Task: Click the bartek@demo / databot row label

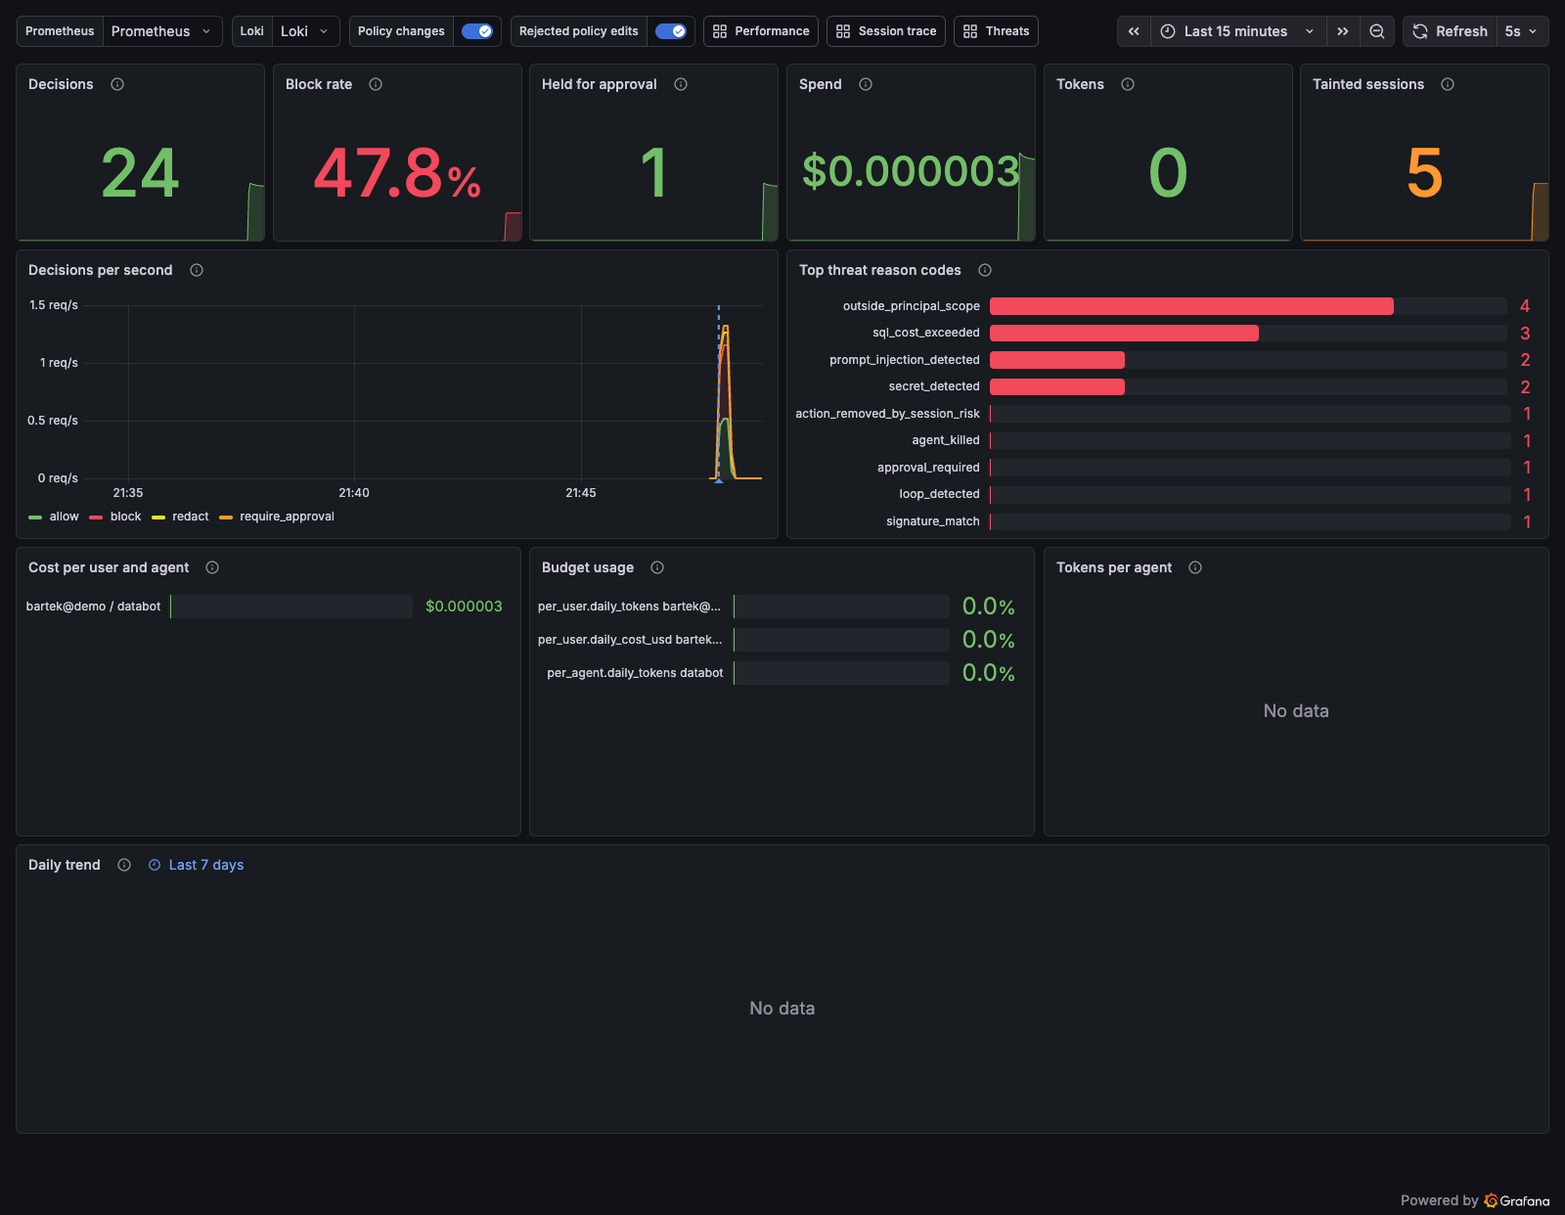Action: (94, 607)
